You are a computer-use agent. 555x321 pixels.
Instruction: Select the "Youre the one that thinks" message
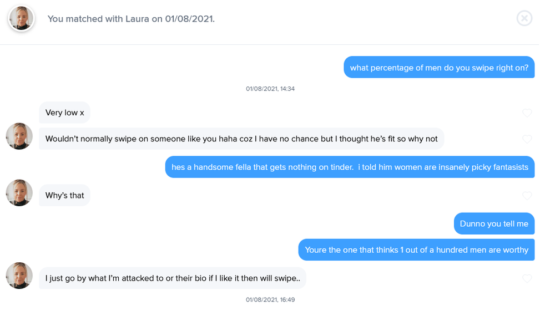click(x=416, y=249)
